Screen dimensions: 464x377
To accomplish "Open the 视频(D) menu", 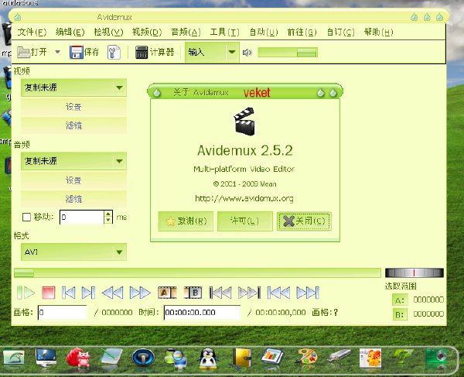I will pos(147,32).
